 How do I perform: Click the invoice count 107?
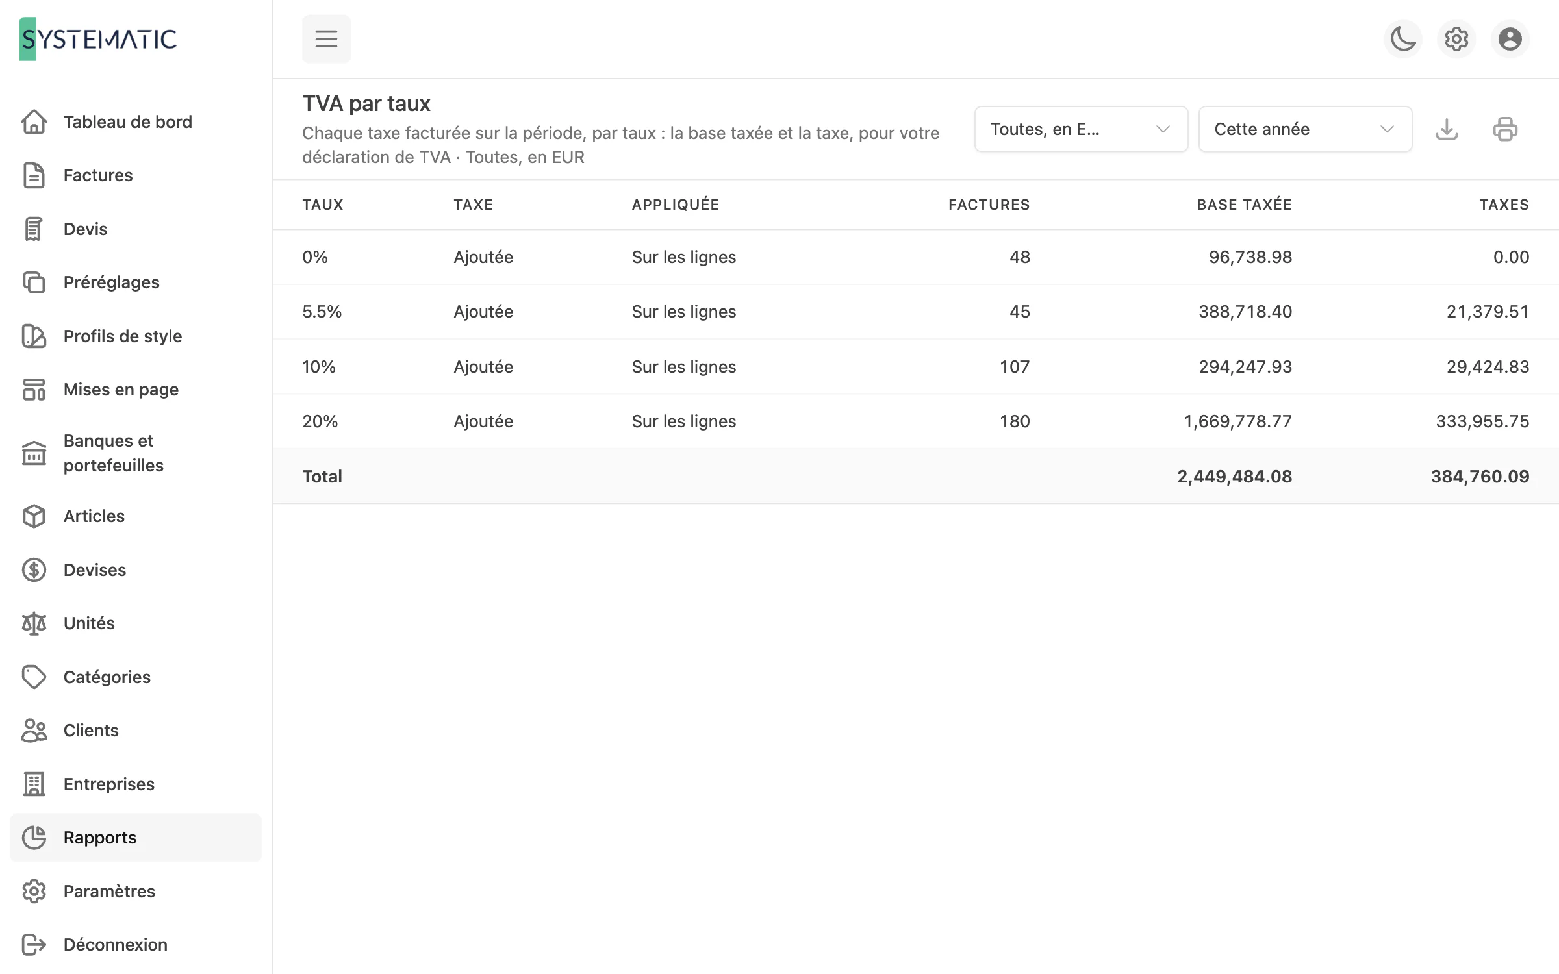click(1015, 367)
